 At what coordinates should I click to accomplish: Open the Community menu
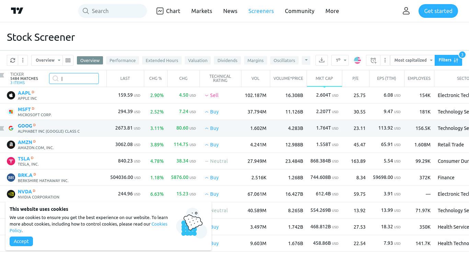299,11
